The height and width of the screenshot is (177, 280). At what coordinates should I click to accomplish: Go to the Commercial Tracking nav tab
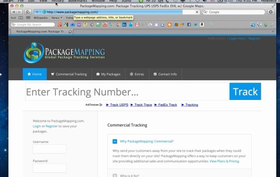tap(69, 74)
